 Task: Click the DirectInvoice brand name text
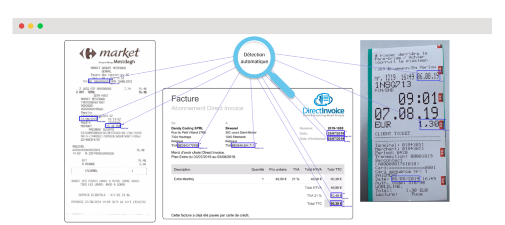coord(324,111)
